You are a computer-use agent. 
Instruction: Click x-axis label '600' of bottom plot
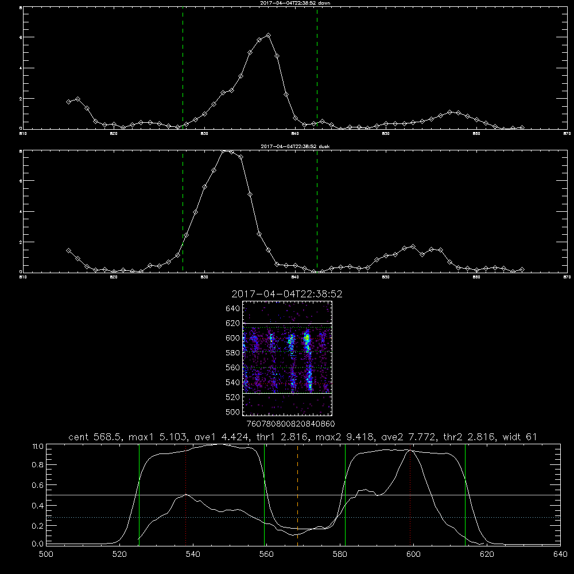(414, 554)
